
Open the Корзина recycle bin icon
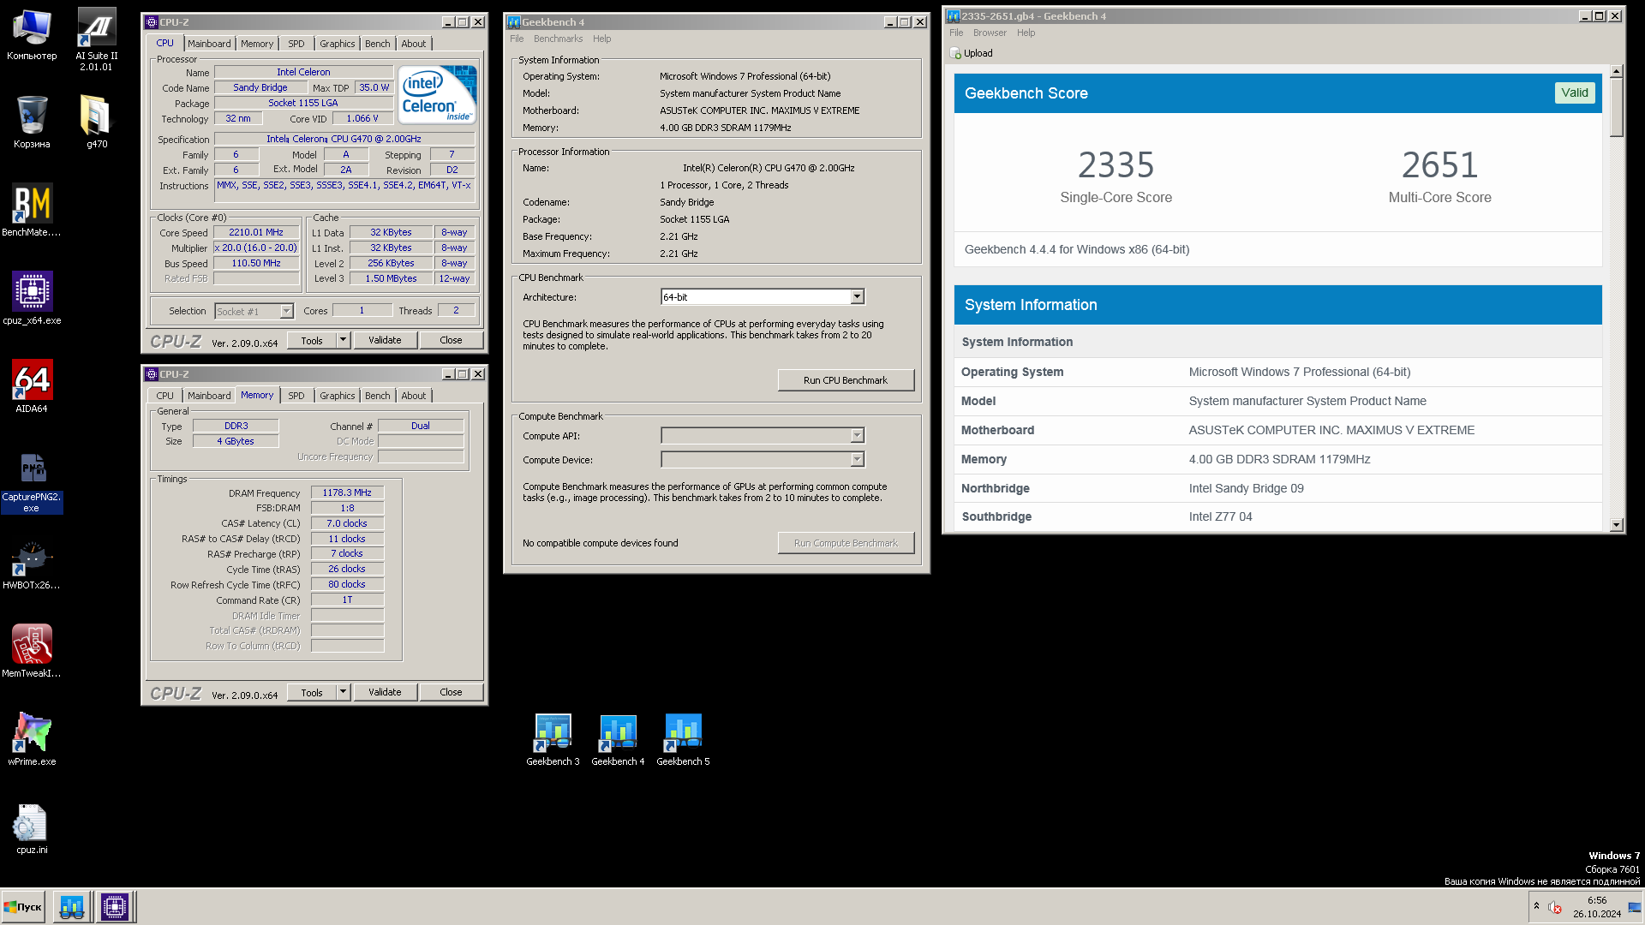point(32,122)
